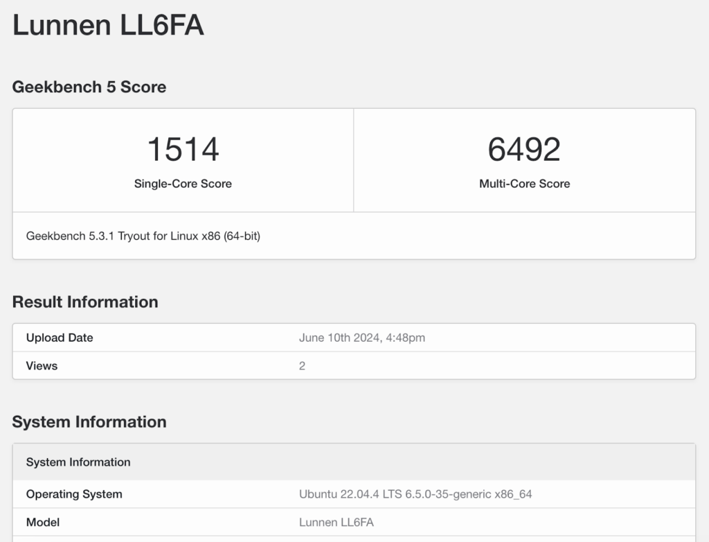Click the Result Information heading
This screenshot has height=542, width=709.
tap(85, 302)
